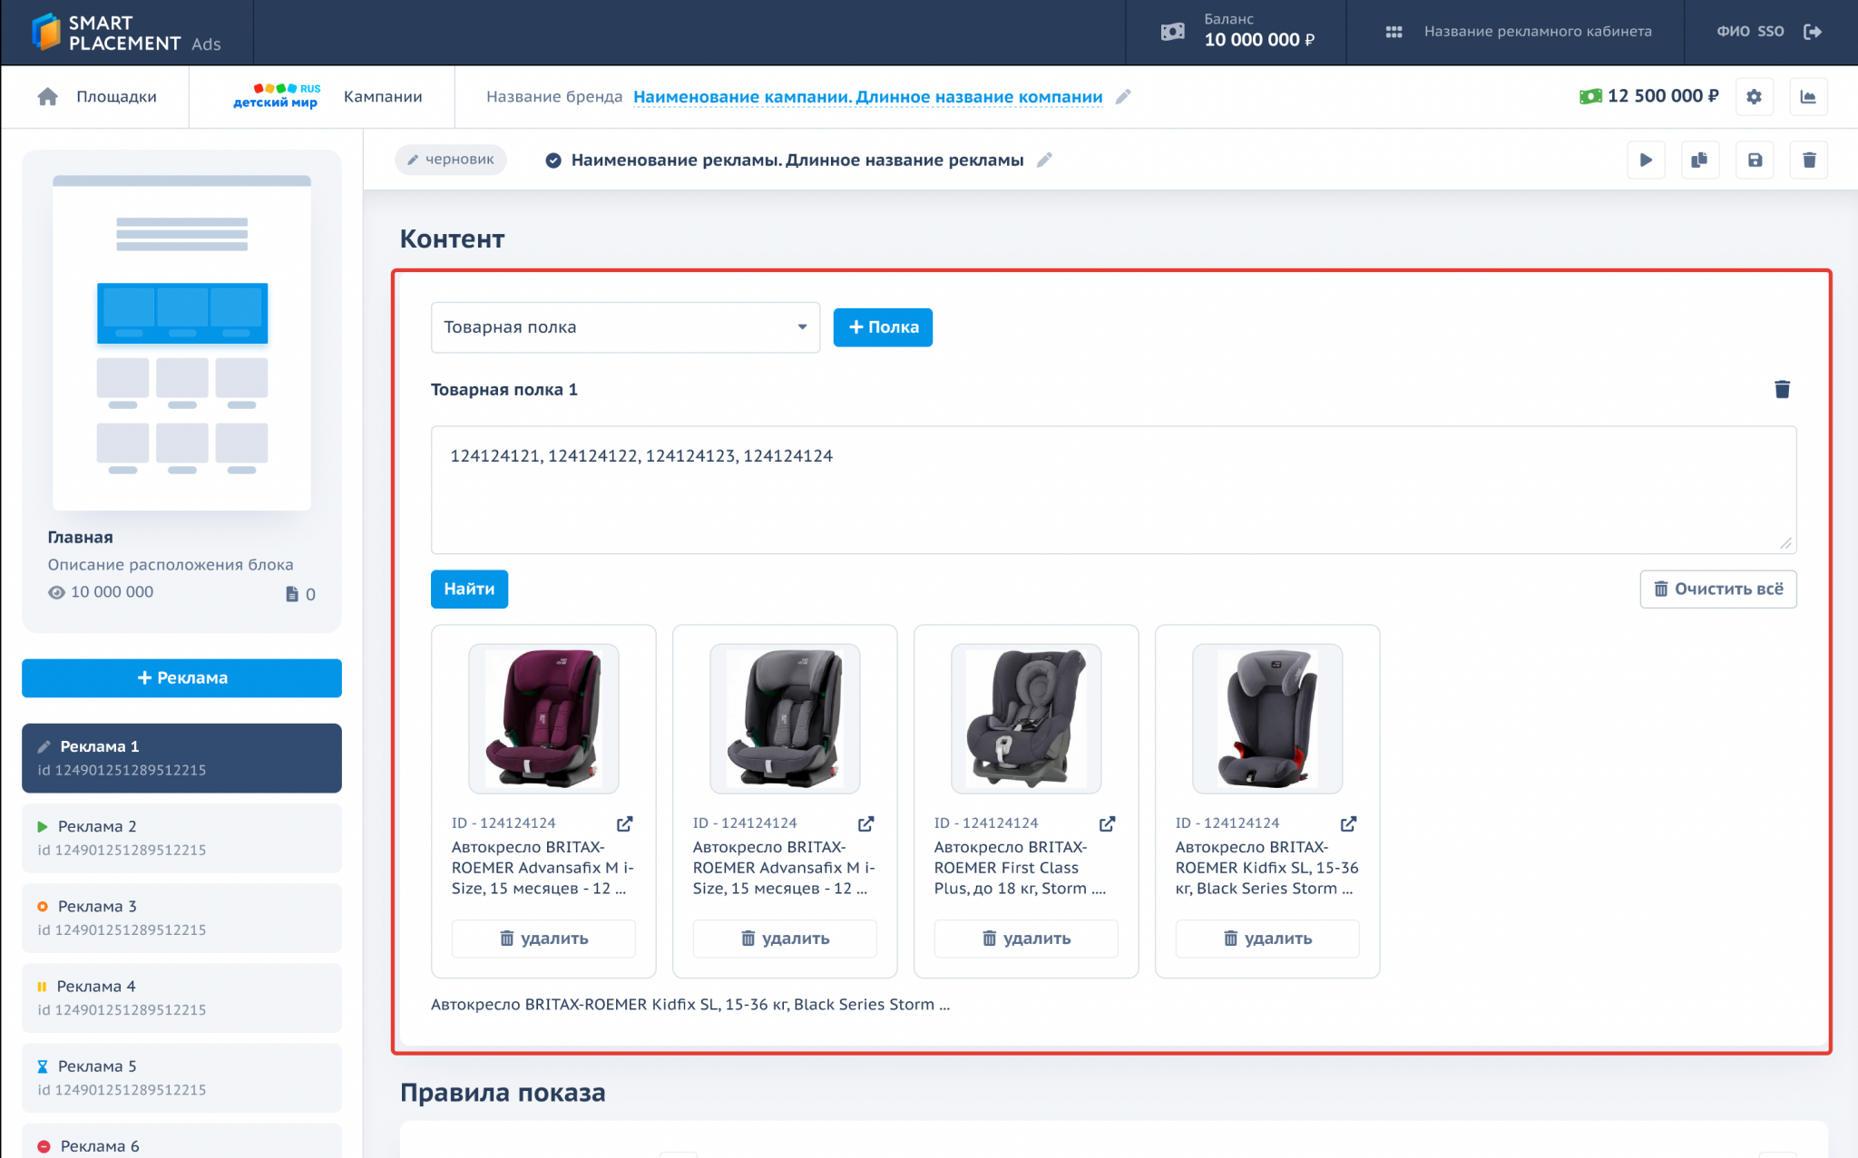Open the Кампании tab
The height and width of the screenshot is (1158, 1858).
click(383, 97)
